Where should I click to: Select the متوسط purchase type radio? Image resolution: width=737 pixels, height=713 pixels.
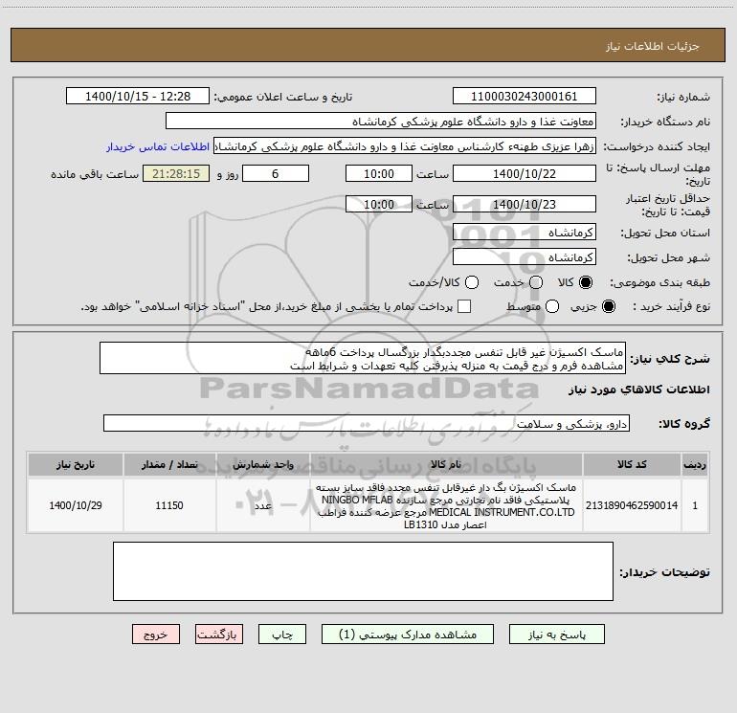click(x=552, y=306)
